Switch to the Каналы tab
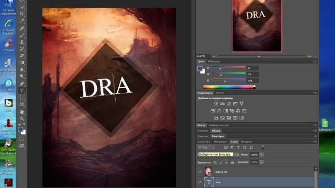335x188 pixels. 203,136
